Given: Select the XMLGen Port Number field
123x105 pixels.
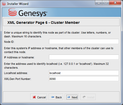Looking at the screenshot, I should [84, 79].
